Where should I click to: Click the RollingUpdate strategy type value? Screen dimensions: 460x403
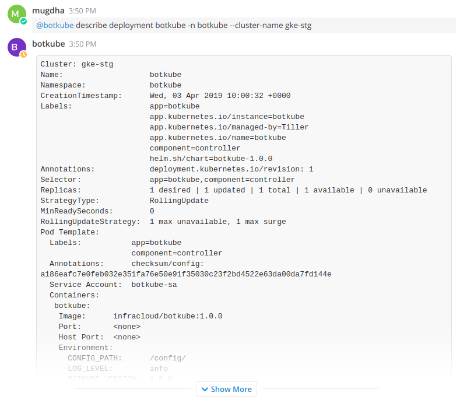[179, 201]
